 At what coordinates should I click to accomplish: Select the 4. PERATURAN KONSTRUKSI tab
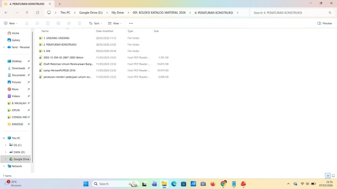tap(27, 4)
